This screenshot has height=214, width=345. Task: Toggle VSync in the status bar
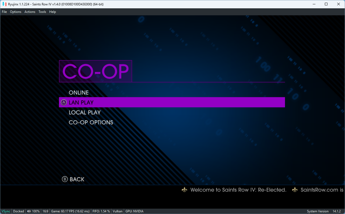tap(6, 211)
